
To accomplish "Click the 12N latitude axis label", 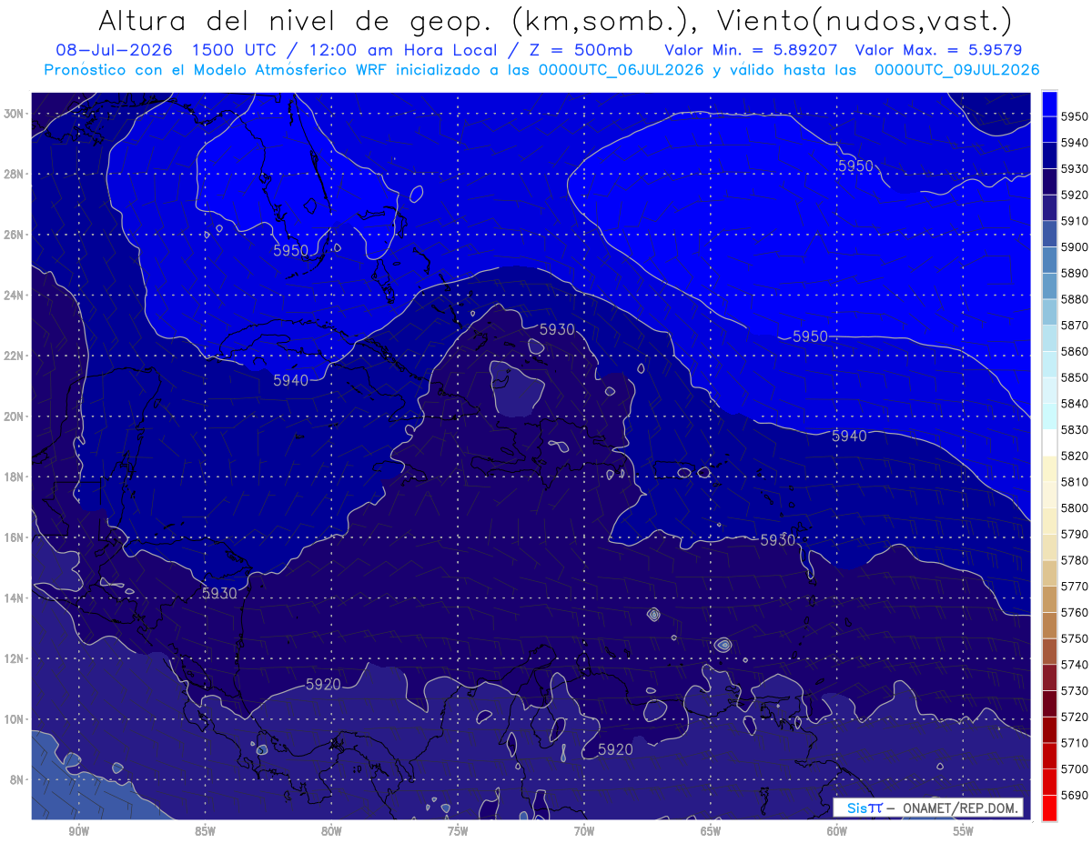I will 15,658.
